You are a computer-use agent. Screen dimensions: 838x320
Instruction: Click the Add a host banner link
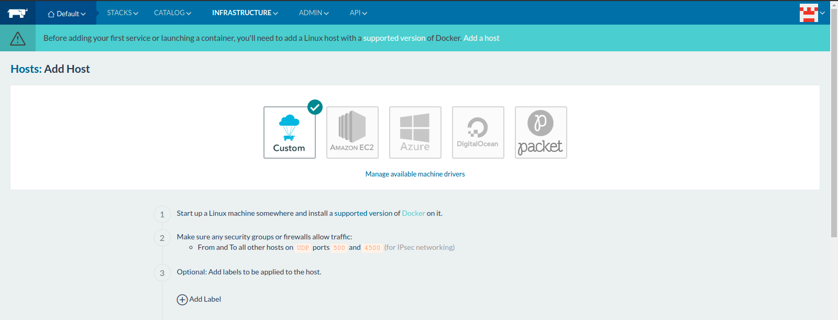click(x=481, y=38)
